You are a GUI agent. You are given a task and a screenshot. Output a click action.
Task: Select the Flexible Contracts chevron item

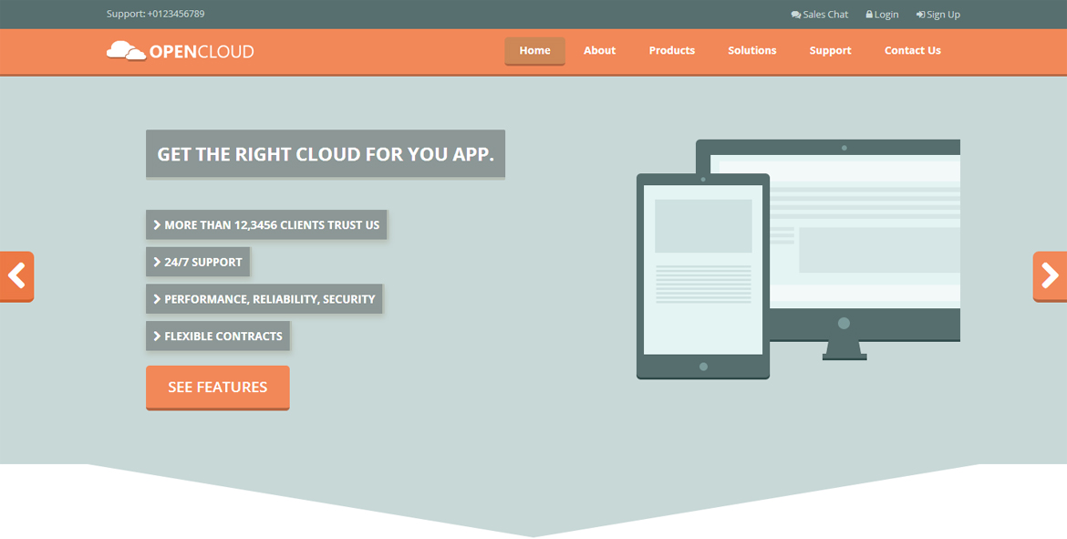click(217, 336)
